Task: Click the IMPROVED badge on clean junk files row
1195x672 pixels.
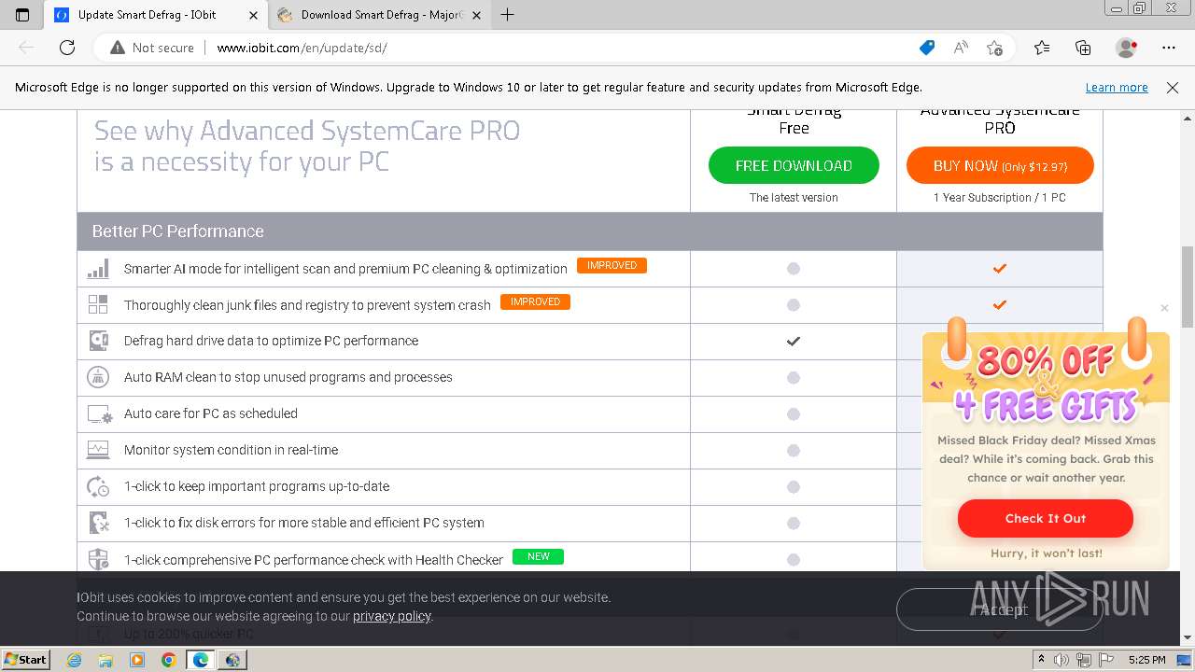Action: coord(535,302)
